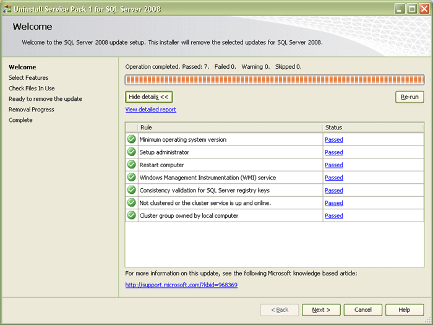Image resolution: width=433 pixels, height=325 pixels.
Task: Click green check icon for registry keys validation
Action: click(131, 190)
